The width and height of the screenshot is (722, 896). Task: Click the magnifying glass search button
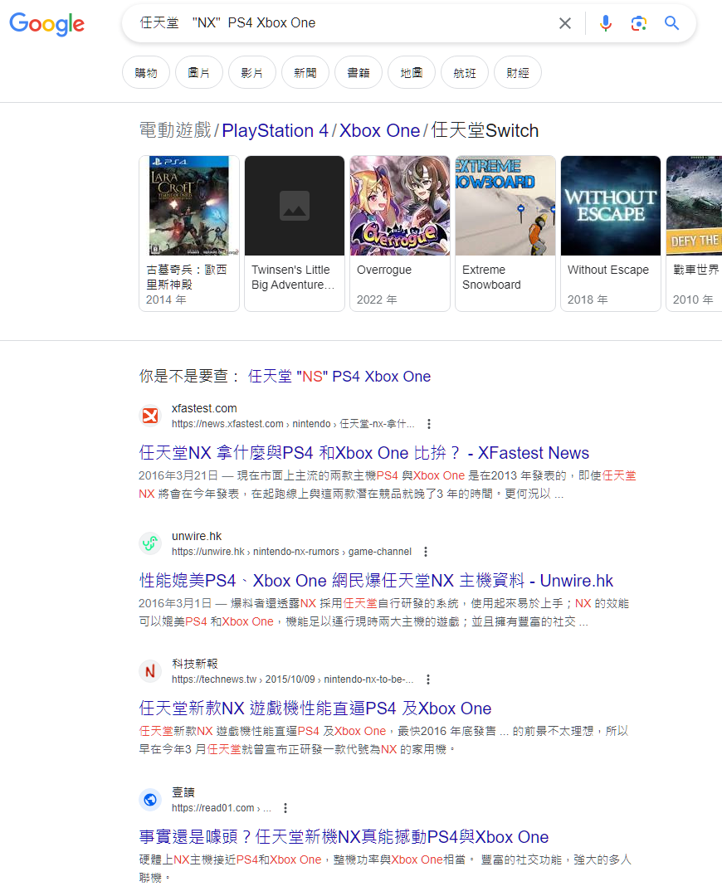pyautogui.click(x=671, y=23)
